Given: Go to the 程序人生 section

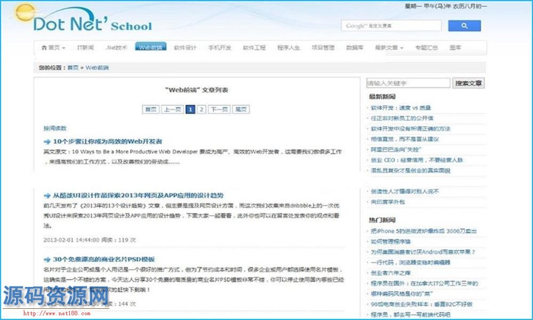Looking at the screenshot, I should pyautogui.click(x=288, y=48).
